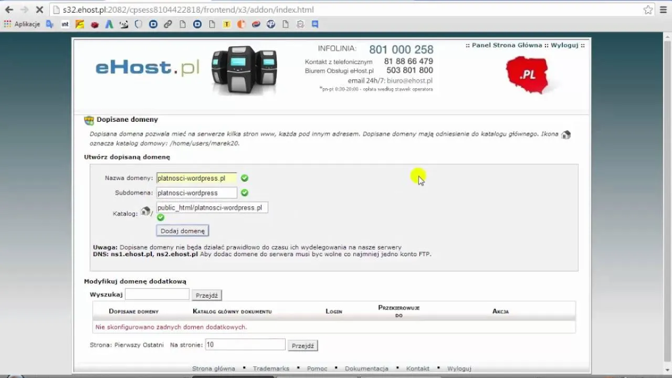Open footer Kontakt link
Viewport: 672px width, 378px height.
point(418,369)
